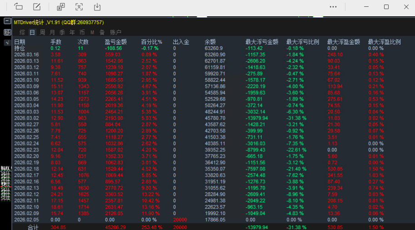This screenshot has width=415, height=230.
Task: Select the 2026.02.05 date row
Action: 26,220
